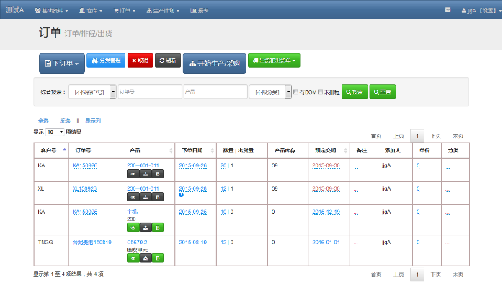Click the 开始生产/采购 button

(x=213, y=64)
